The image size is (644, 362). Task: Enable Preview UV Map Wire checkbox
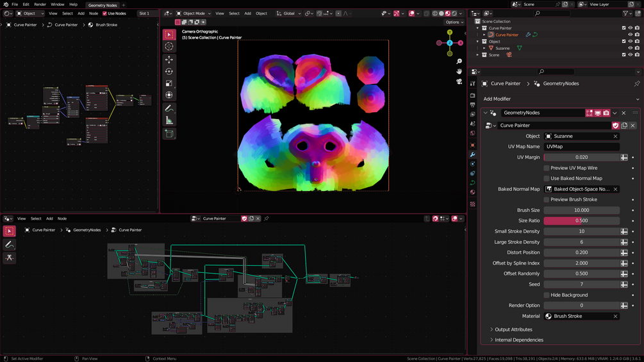coord(546,168)
